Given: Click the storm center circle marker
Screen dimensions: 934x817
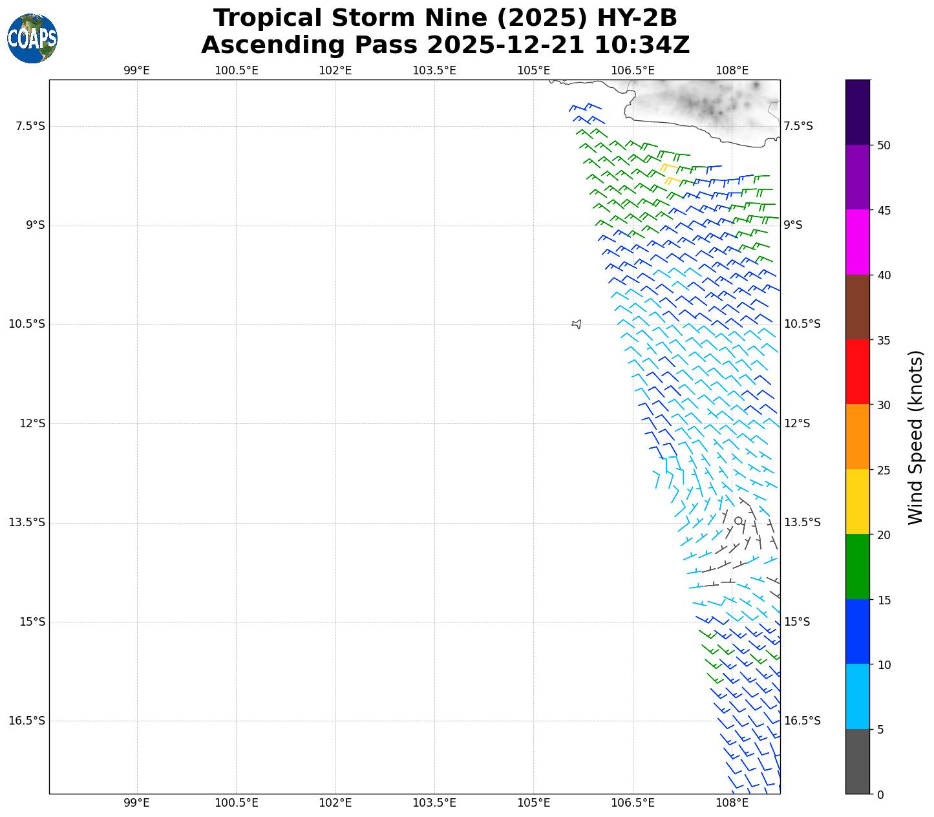Looking at the screenshot, I should point(738,521).
